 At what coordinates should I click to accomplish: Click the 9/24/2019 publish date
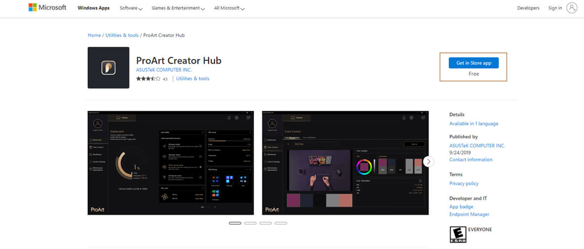[460, 153]
